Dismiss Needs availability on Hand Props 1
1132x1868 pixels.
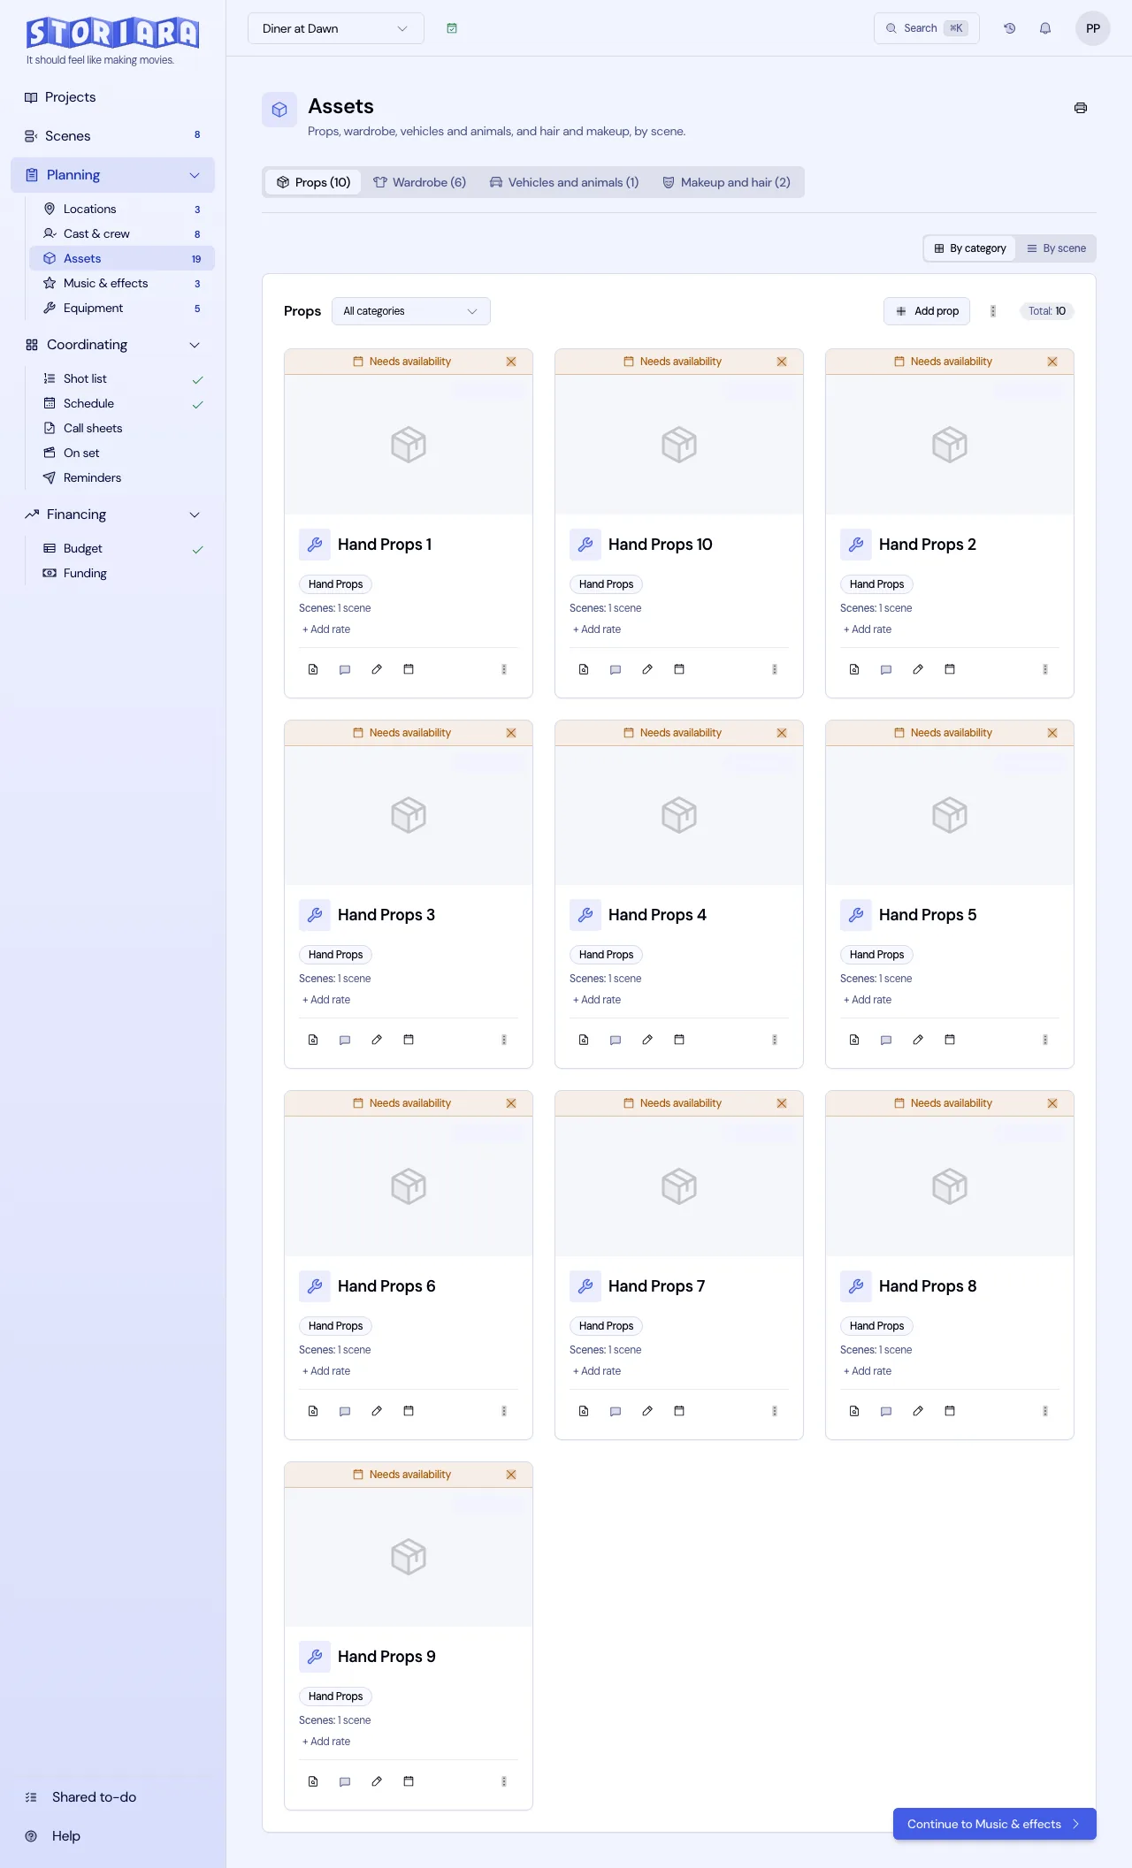click(x=511, y=362)
